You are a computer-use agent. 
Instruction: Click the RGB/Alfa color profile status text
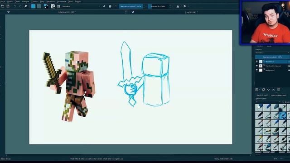97,159
